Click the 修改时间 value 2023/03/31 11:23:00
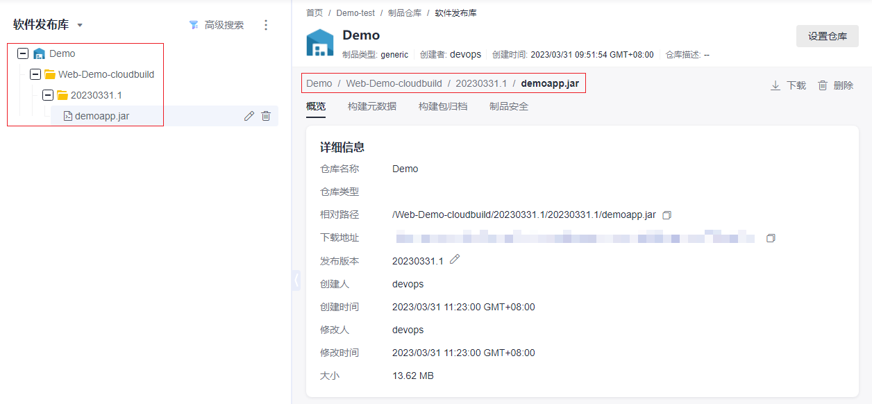This screenshot has height=404, width=872. (x=464, y=353)
